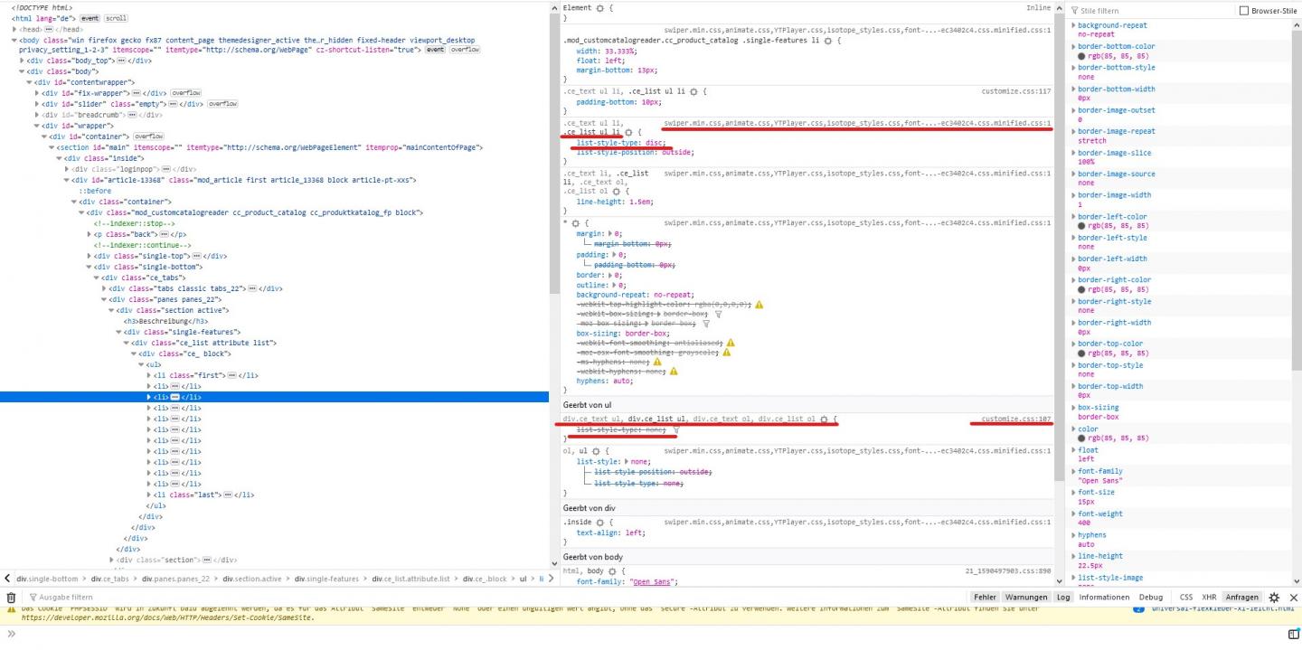Screen dimensions: 1302x650
Task: Click the 'Stile filtern' search field
Action: click(x=1148, y=11)
